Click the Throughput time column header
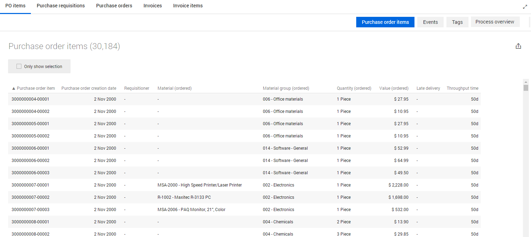531x237 pixels. tap(462, 88)
